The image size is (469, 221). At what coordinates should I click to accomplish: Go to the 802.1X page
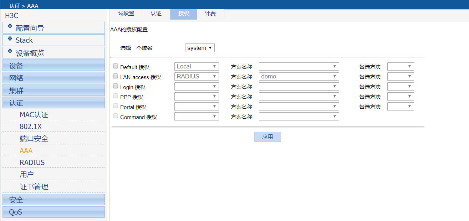coord(31,127)
